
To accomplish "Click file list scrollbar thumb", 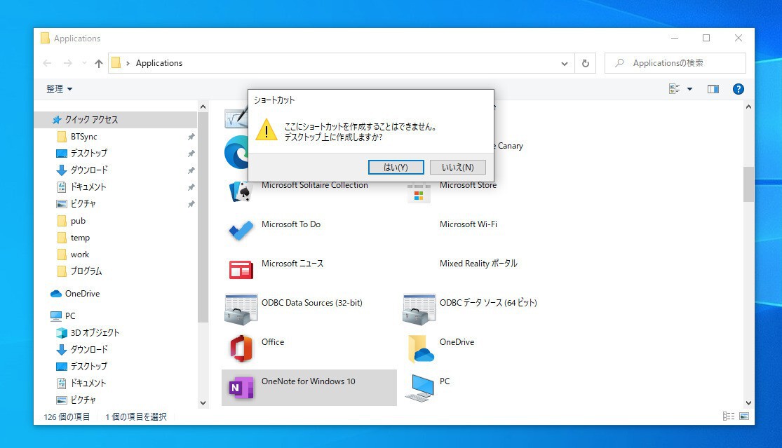I will coord(748,184).
